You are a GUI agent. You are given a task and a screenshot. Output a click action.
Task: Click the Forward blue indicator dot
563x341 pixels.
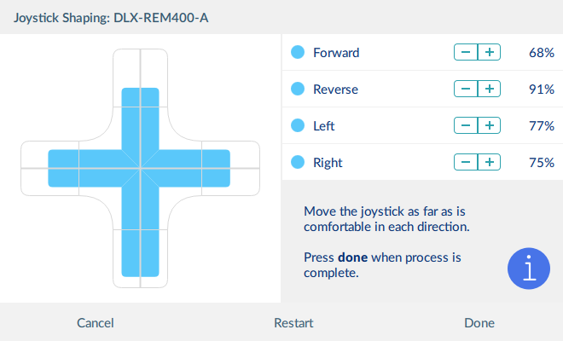click(298, 52)
